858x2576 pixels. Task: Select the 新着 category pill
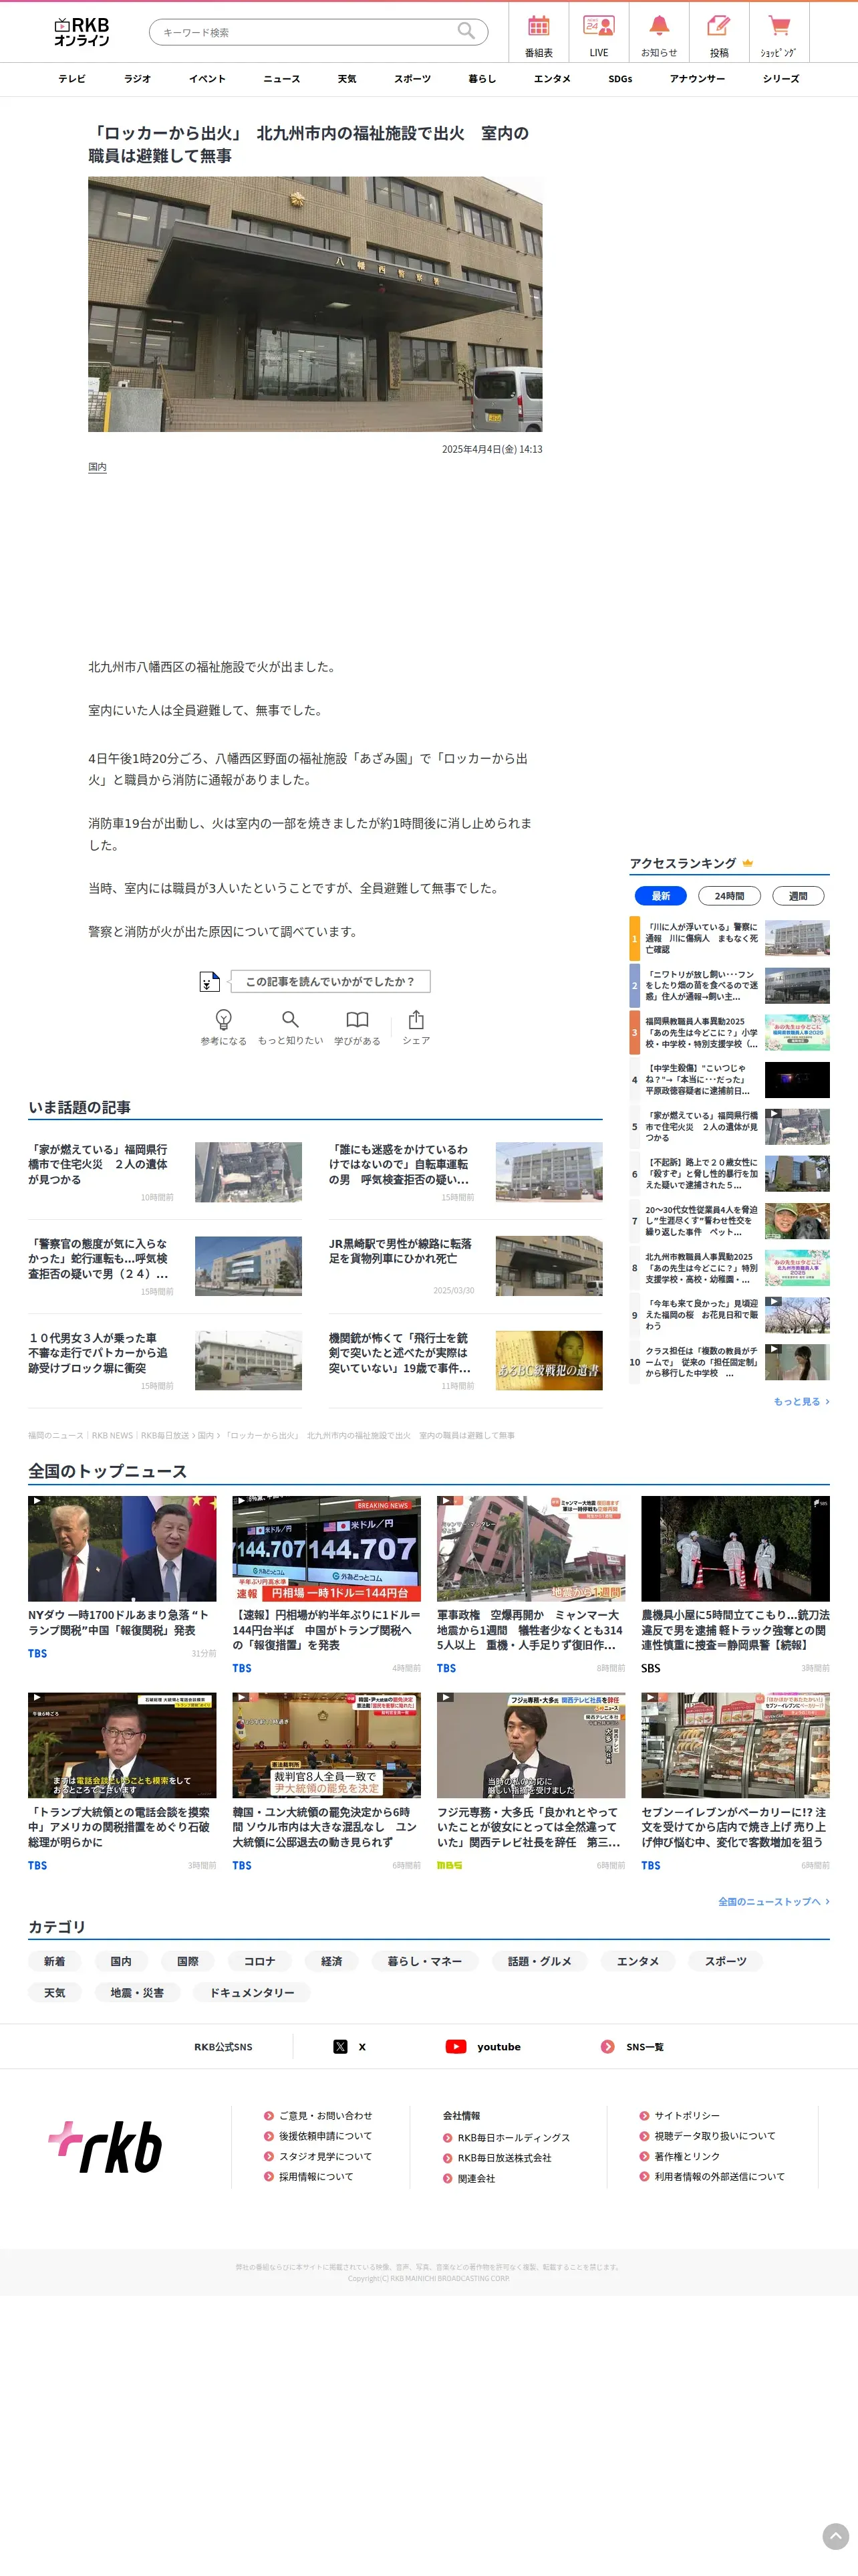coord(54,1961)
